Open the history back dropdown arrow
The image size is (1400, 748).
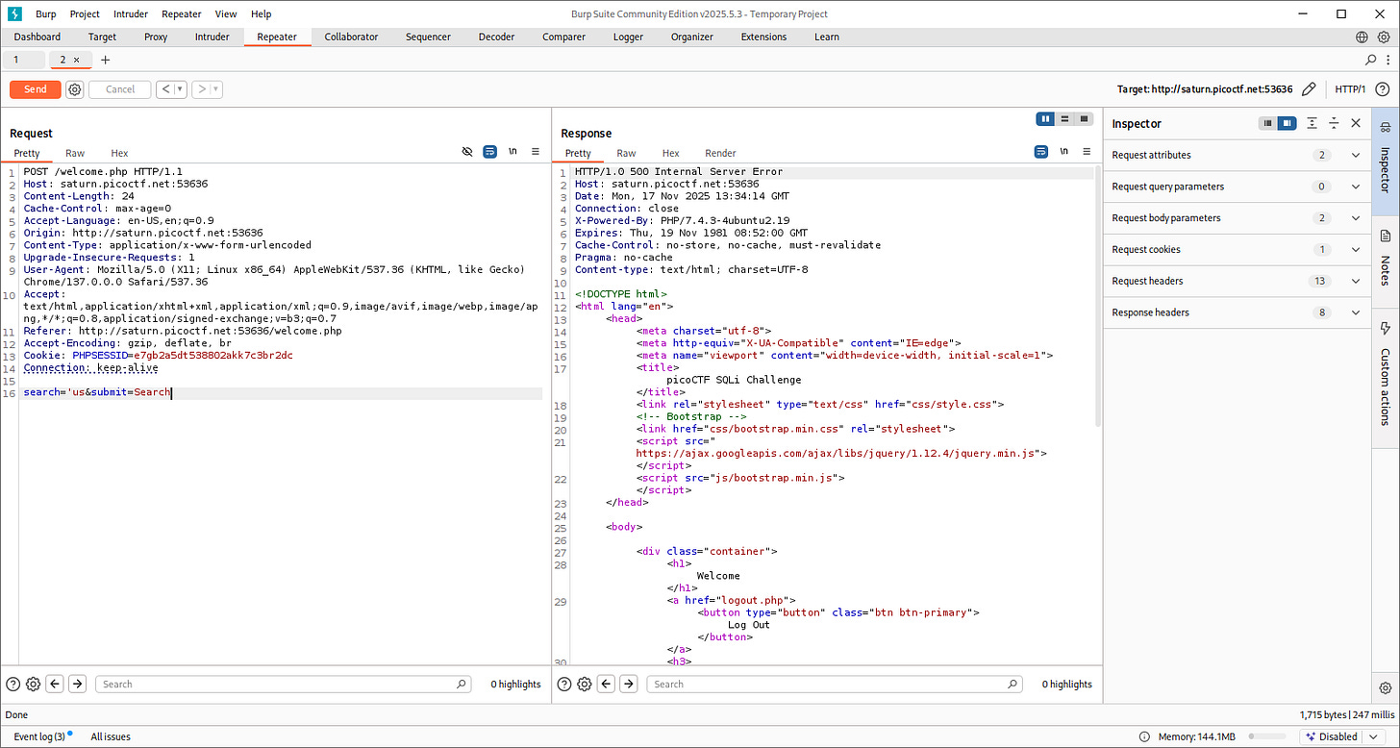coord(180,89)
